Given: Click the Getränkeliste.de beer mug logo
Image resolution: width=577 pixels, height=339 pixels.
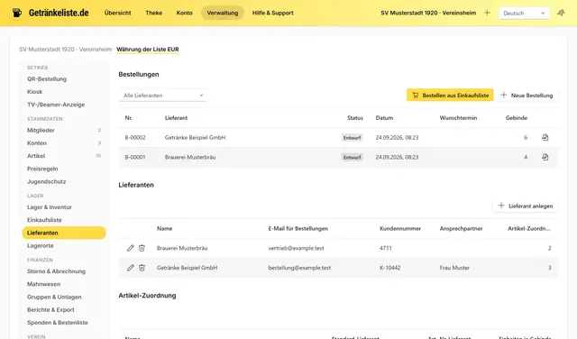Looking at the screenshot, I should 17,13.
